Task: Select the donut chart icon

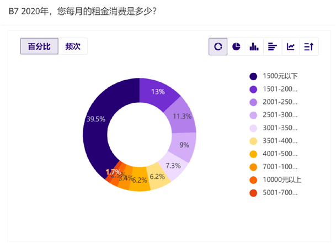Action: (x=218, y=46)
